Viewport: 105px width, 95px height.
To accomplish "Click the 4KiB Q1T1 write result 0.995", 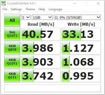I will (81, 76).
